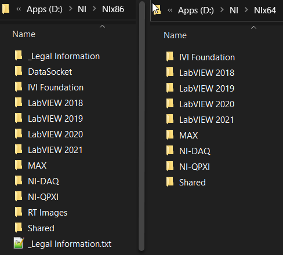Expand hidden path chevrons in NIx86 address bar
This screenshot has height=255, width=283.
[19, 9]
